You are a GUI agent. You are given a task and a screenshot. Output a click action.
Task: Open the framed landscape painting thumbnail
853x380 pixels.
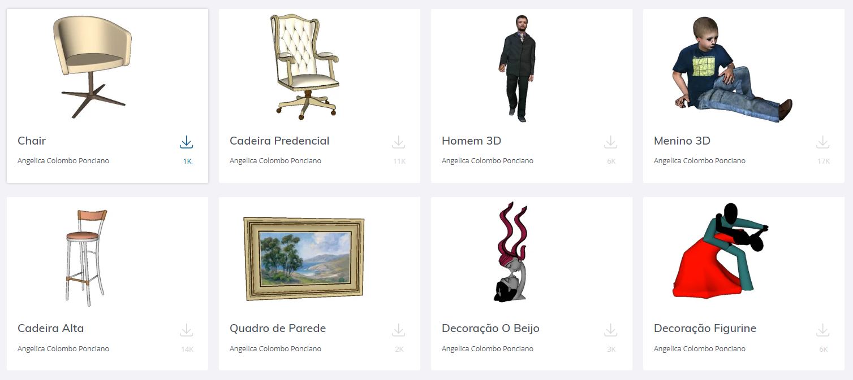pyautogui.click(x=304, y=258)
